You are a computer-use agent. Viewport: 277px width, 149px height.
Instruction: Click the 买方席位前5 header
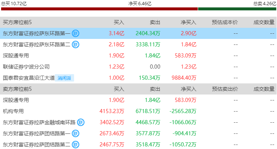(17, 22)
